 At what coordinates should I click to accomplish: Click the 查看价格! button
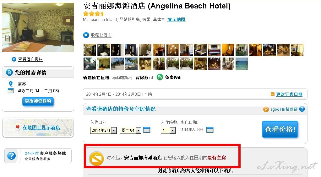click(280, 129)
